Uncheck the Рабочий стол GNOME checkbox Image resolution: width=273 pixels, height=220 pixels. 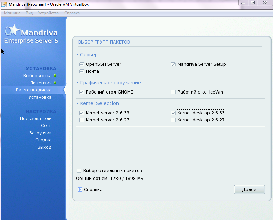click(81, 92)
